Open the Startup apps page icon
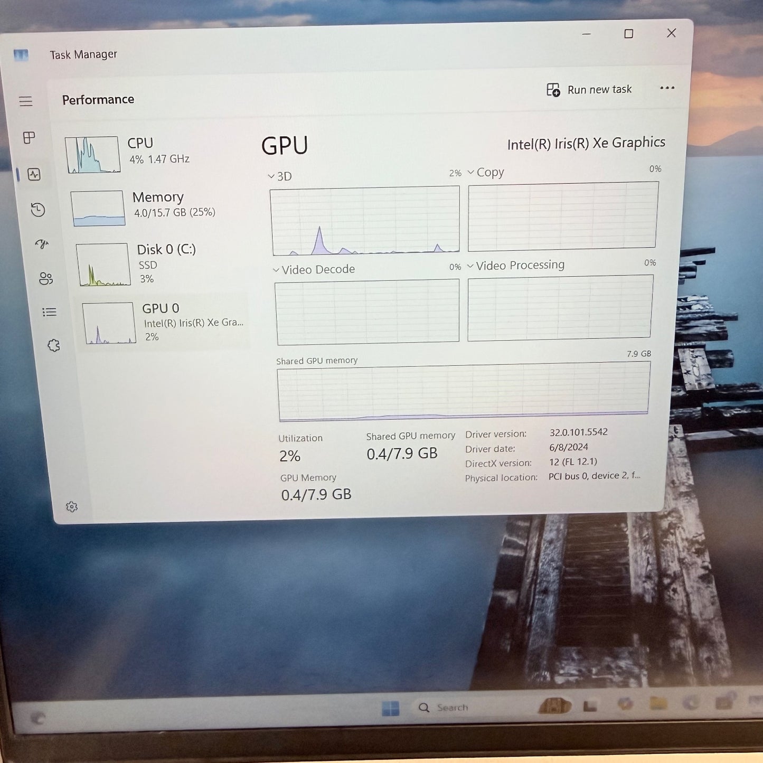Screen dimensions: 763x763 click(42, 244)
